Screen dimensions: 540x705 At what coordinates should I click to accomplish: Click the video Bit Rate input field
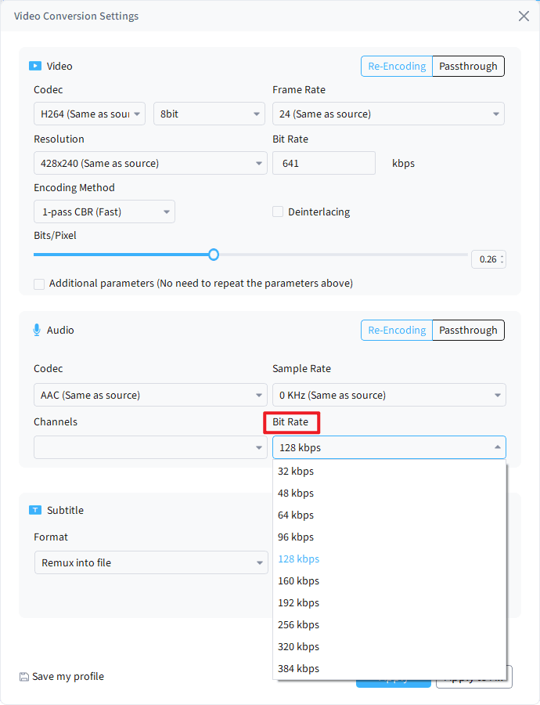pos(324,163)
